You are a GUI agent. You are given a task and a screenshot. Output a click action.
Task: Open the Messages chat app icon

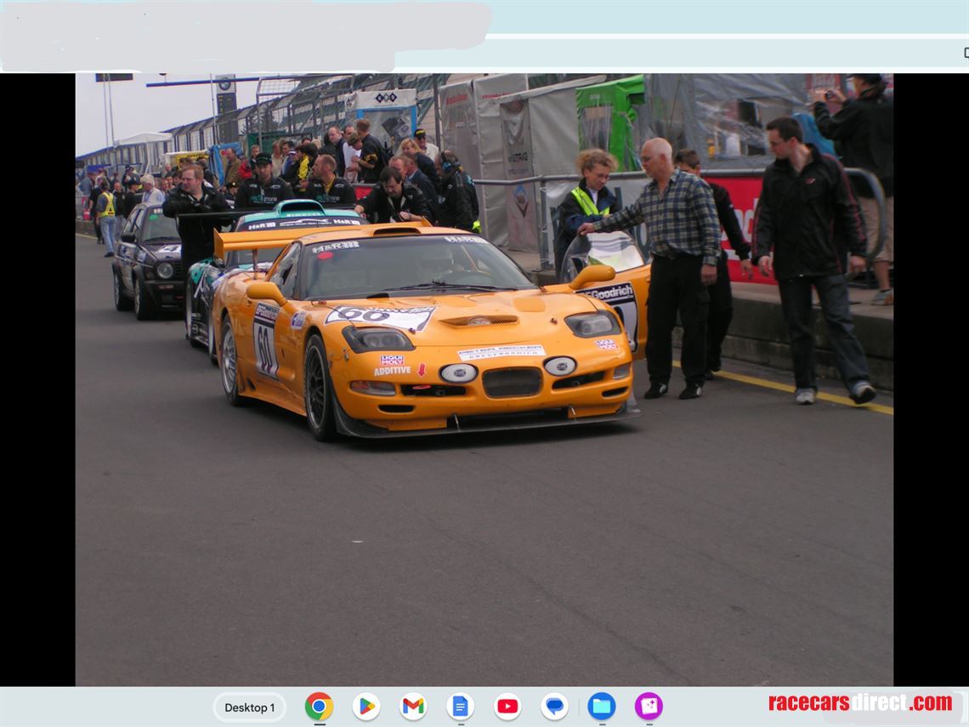click(554, 707)
